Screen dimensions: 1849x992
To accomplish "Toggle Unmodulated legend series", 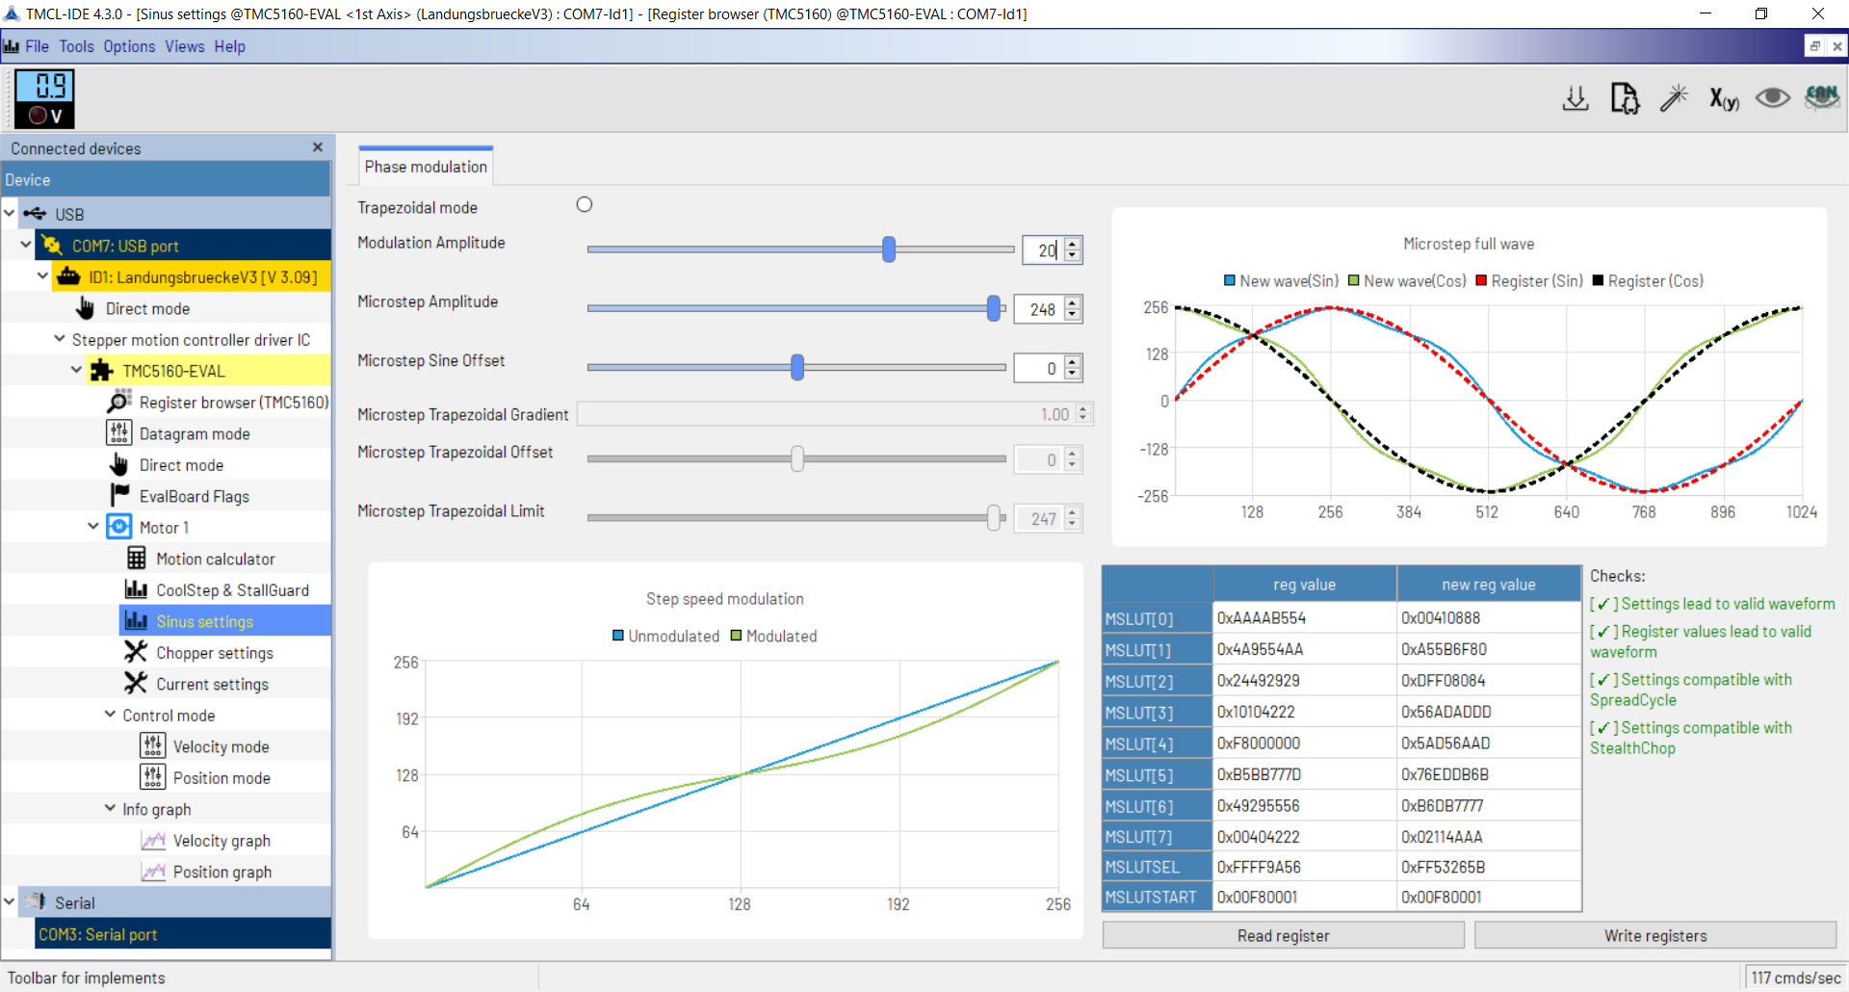I will [666, 637].
